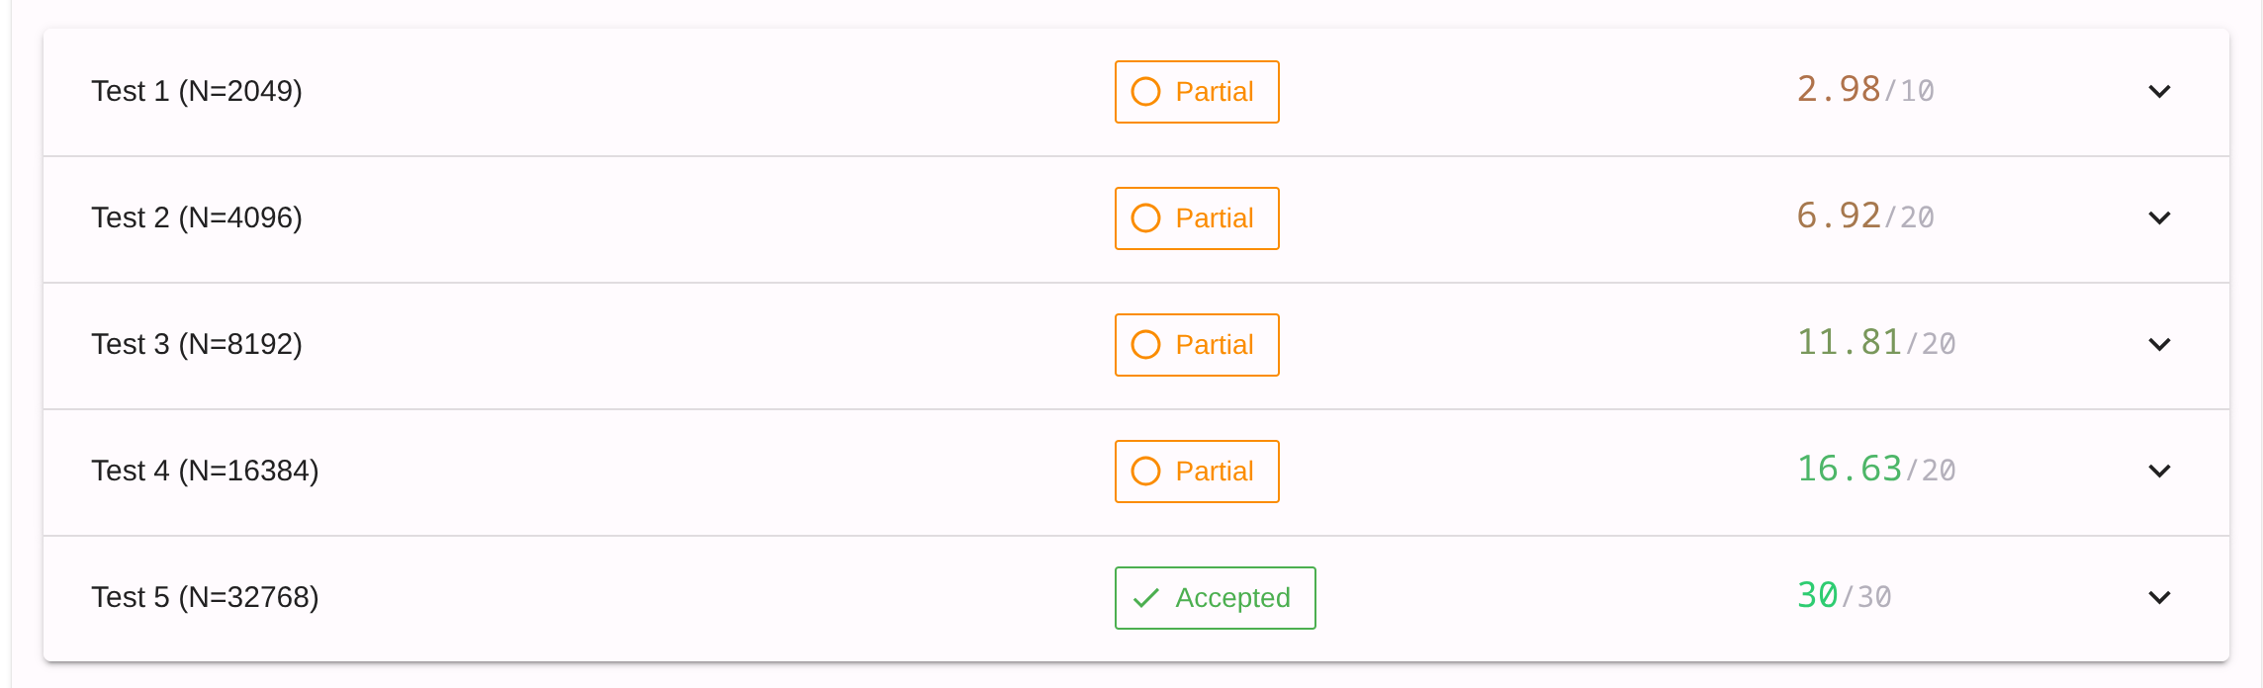
Task: Select the Test 2 (N=4096) label
Action: pyautogui.click(x=197, y=217)
